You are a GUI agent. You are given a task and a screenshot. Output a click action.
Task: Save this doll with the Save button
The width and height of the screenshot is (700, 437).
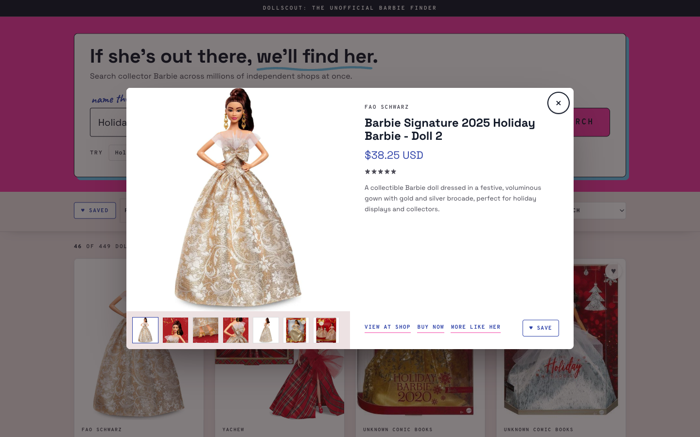coord(541,328)
